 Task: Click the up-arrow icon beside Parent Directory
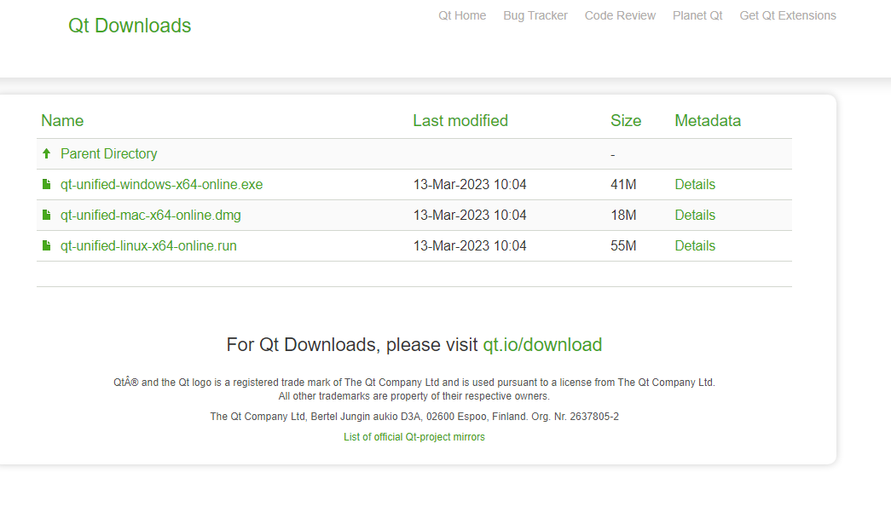coord(47,153)
